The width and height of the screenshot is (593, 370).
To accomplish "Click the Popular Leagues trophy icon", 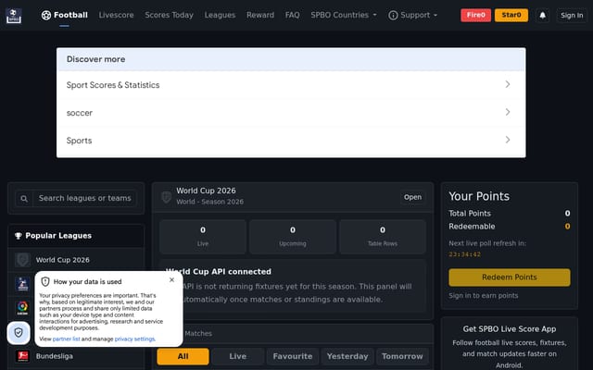I will click(18, 236).
